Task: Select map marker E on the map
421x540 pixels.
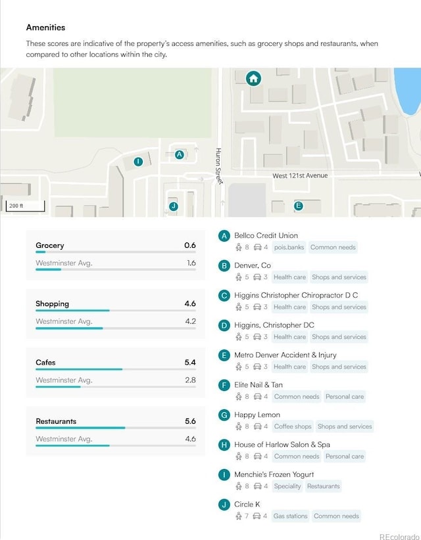Action: tap(299, 206)
